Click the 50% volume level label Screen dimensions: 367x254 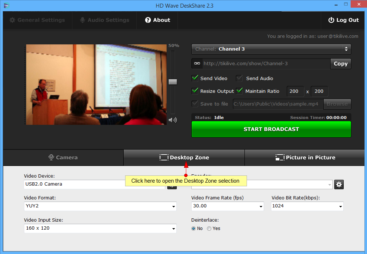[173, 45]
